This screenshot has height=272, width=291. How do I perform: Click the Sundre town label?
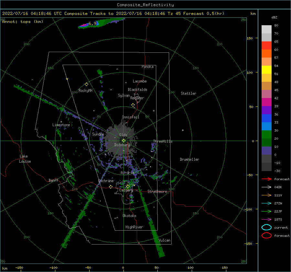[98, 134]
